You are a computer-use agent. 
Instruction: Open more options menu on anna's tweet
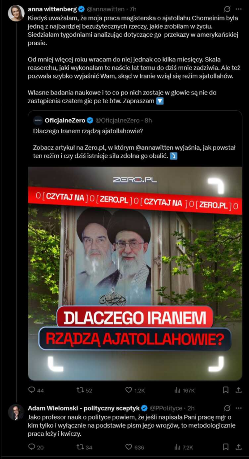coord(238,9)
